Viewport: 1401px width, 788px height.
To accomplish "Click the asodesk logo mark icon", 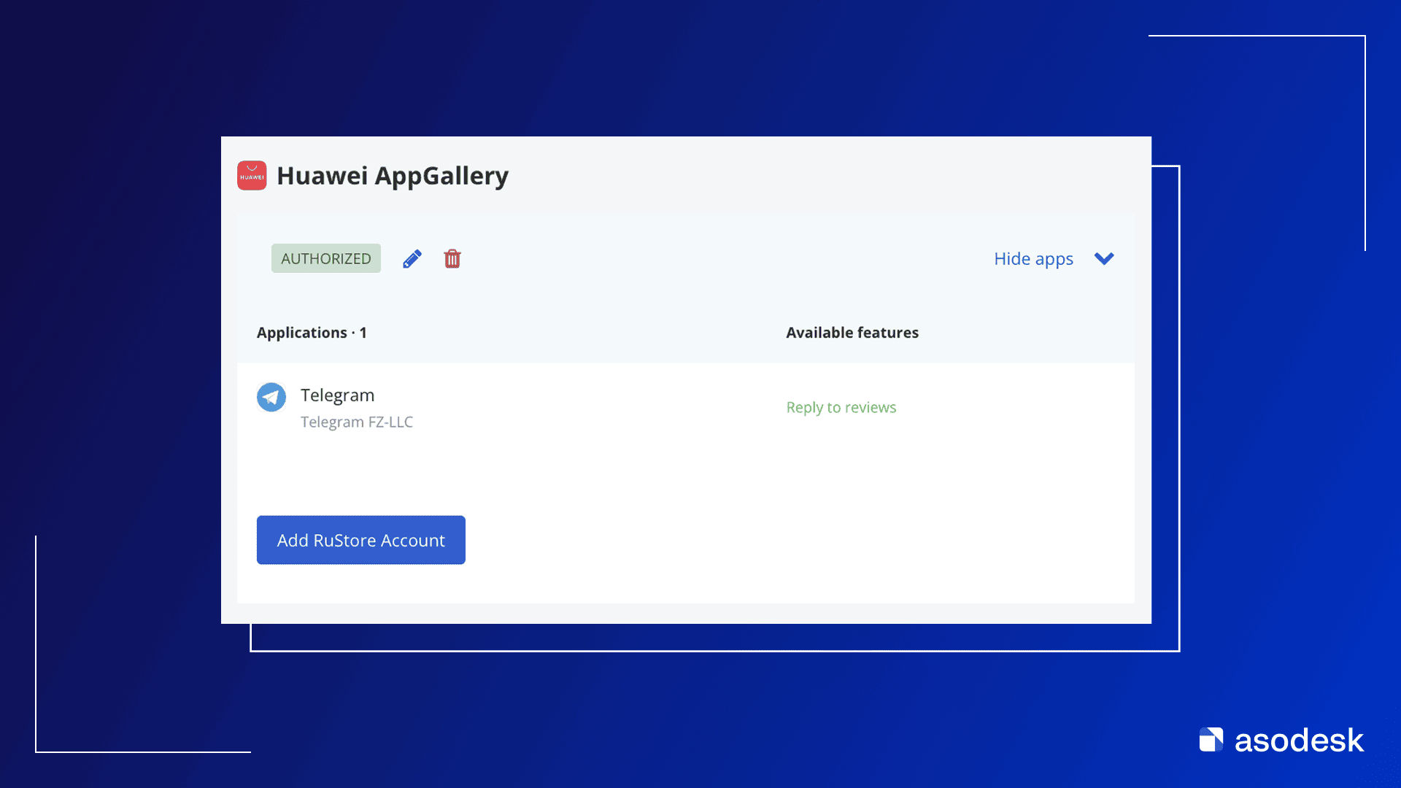I will (x=1211, y=740).
